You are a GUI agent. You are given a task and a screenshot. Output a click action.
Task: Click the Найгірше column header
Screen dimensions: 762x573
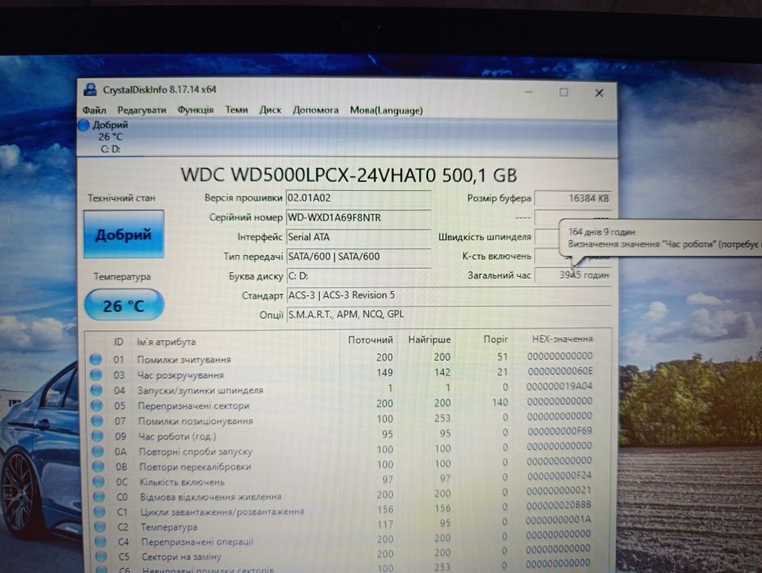[429, 339]
